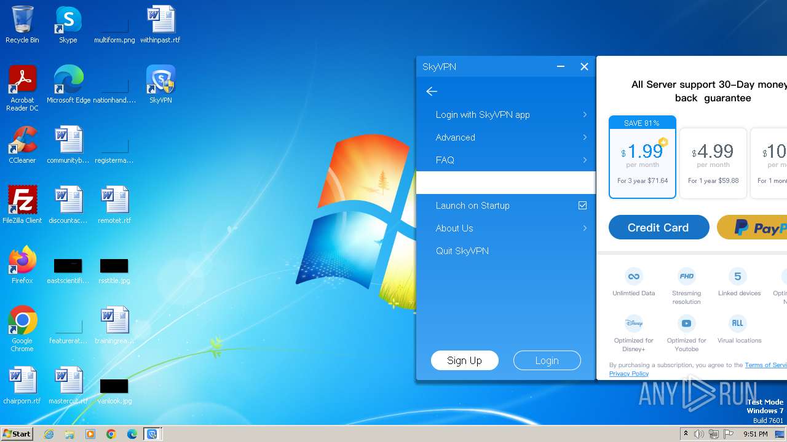
Task: Click the network tray icon
Action: click(x=714, y=434)
